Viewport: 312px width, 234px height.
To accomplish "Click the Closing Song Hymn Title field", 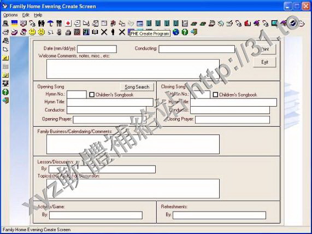I will tap(234, 102).
